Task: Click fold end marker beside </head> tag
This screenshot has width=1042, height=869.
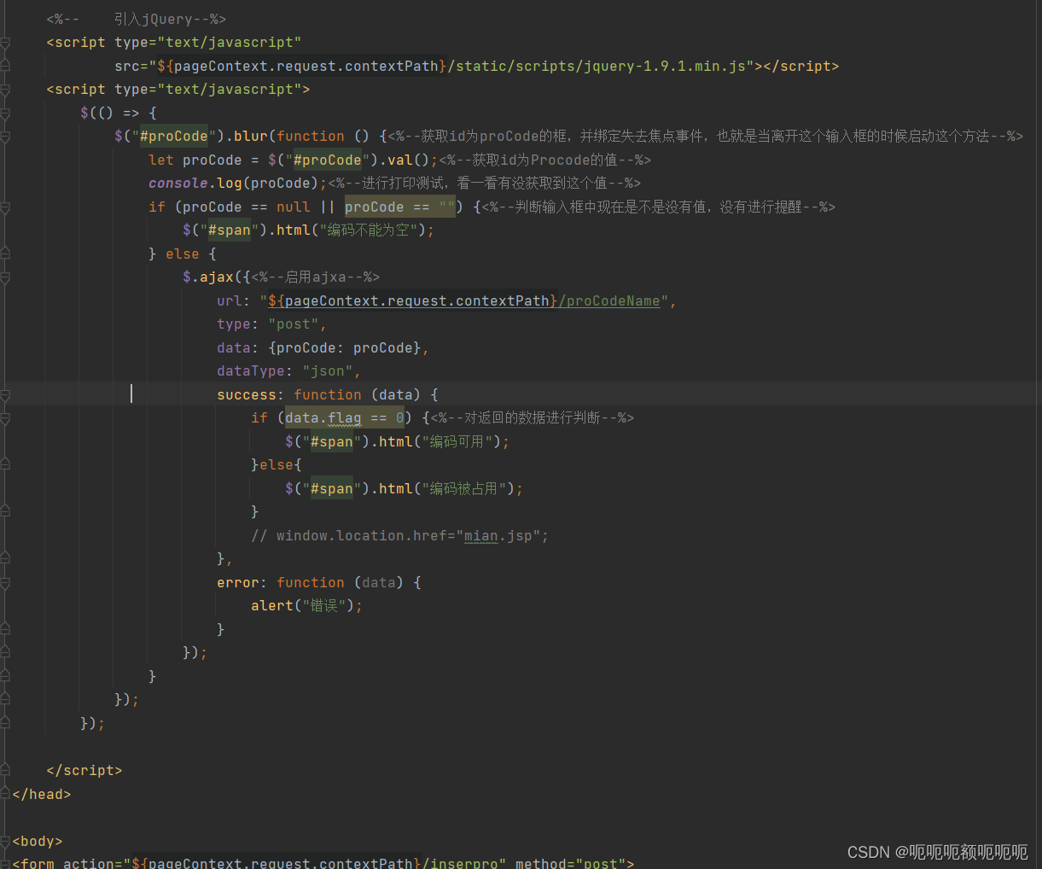Action: coord(4,794)
